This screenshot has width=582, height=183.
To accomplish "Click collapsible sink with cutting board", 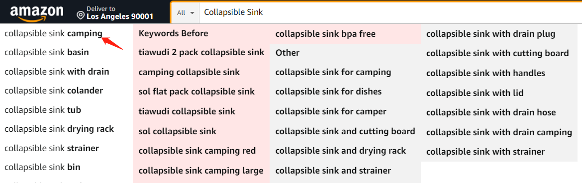I will pyautogui.click(x=497, y=53).
